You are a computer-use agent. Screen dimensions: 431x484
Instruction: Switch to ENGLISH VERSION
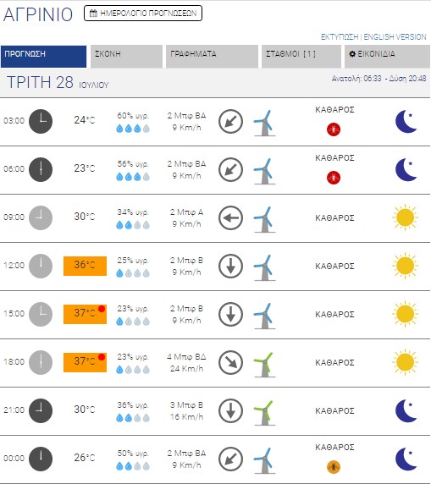[395, 37]
